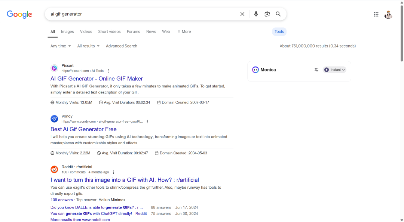
Task: Open the three-dot menu for Reddit result
Action: [x=113, y=172]
